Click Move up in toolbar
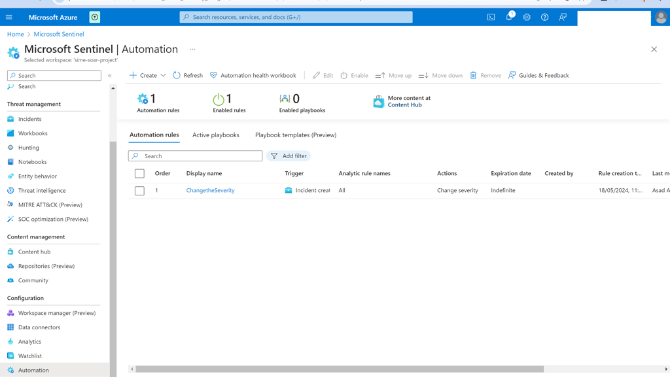The width and height of the screenshot is (670, 377). point(393,76)
